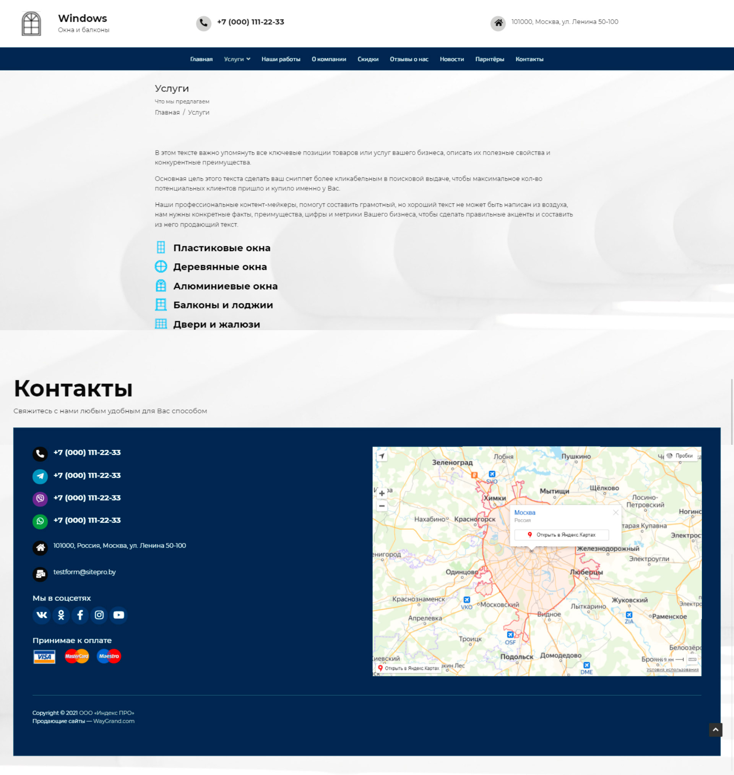Viewport: 734px width, 775px height.
Task: Click the Открыть в Яндекс.Картах popup button
Action: click(x=562, y=535)
